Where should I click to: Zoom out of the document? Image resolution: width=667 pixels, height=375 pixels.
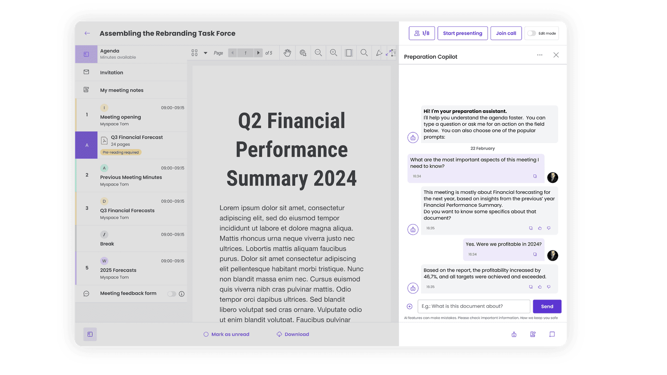tap(318, 52)
